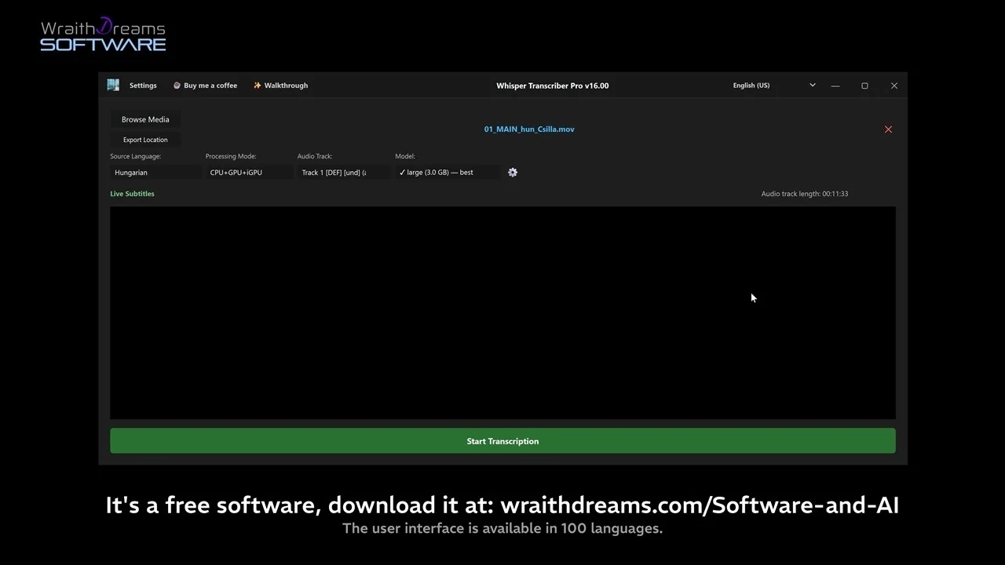1005x565 pixels.
Task: Close the Whisper Transcriber Pro window
Action: click(x=894, y=86)
